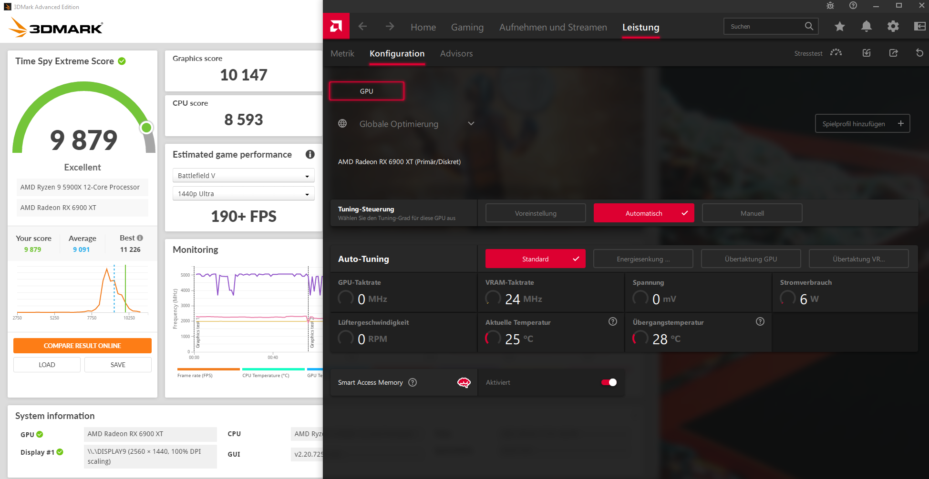Click the Stresstest label
929x479 pixels.
(x=808, y=53)
